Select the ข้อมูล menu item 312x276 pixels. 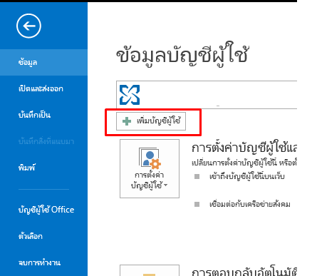click(x=43, y=63)
